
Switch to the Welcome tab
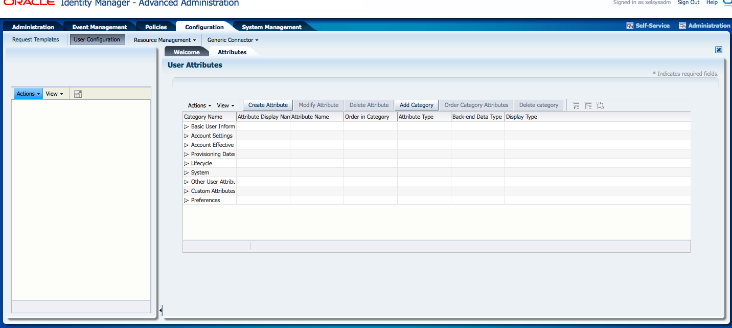pyautogui.click(x=187, y=52)
